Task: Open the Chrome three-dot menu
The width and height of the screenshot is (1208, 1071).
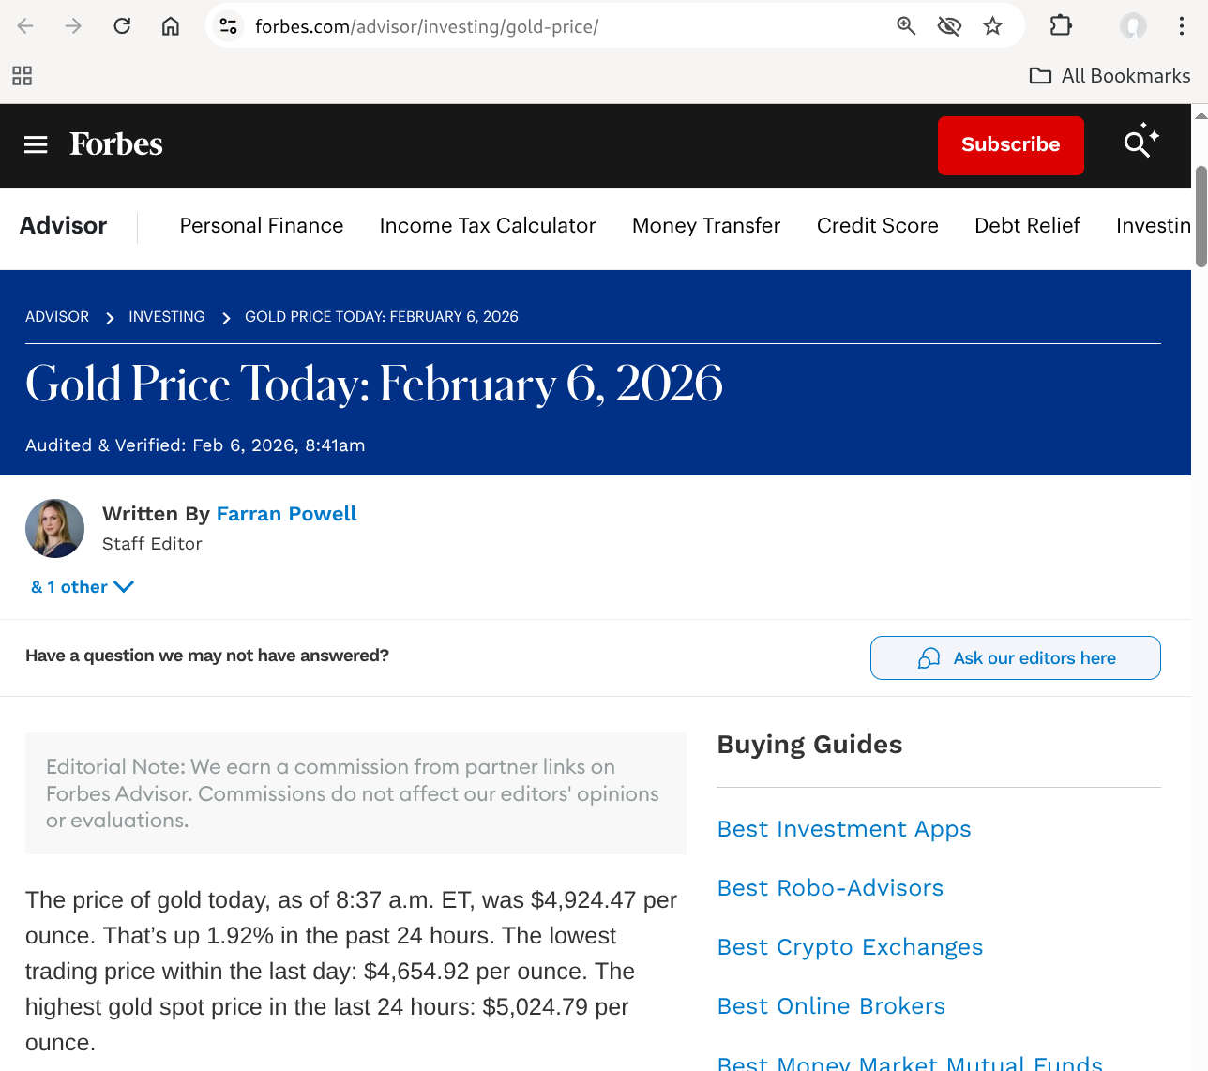Action: [x=1181, y=25]
